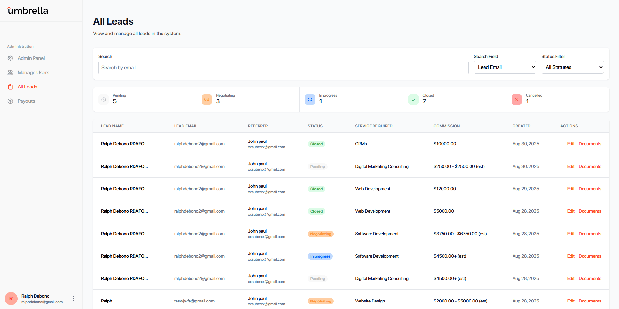
Task: Click the Pending clock icon
Action: tap(104, 100)
